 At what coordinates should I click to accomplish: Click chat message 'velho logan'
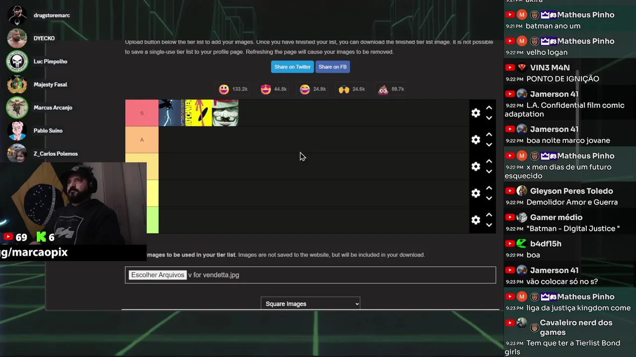coord(547,52)
